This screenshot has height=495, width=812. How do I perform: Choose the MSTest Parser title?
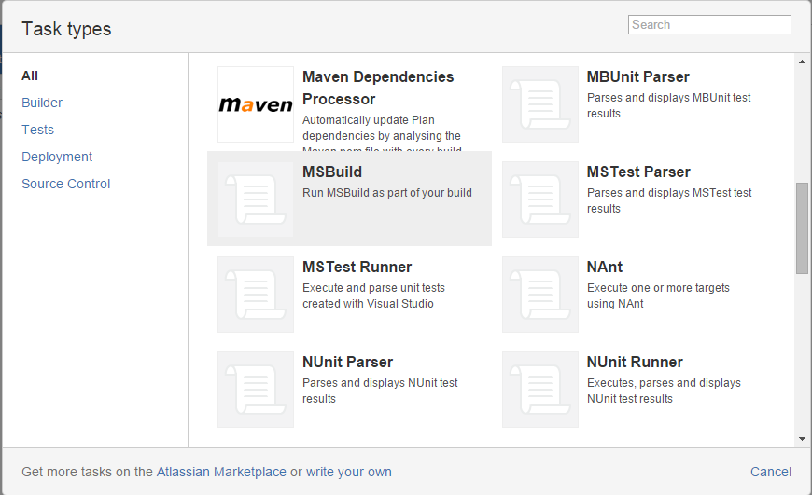click(638, 172)
